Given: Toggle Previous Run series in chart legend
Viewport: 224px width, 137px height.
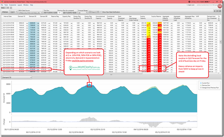Looking at the screenshot, I should (205, 85).
